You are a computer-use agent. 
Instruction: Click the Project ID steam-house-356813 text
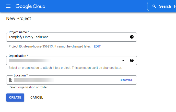pos(38,46)
